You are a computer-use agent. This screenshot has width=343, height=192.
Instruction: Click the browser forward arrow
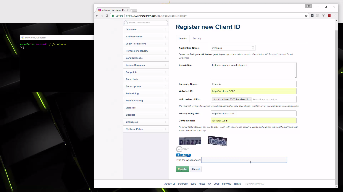pyautogui.click(x=102, y=16)
